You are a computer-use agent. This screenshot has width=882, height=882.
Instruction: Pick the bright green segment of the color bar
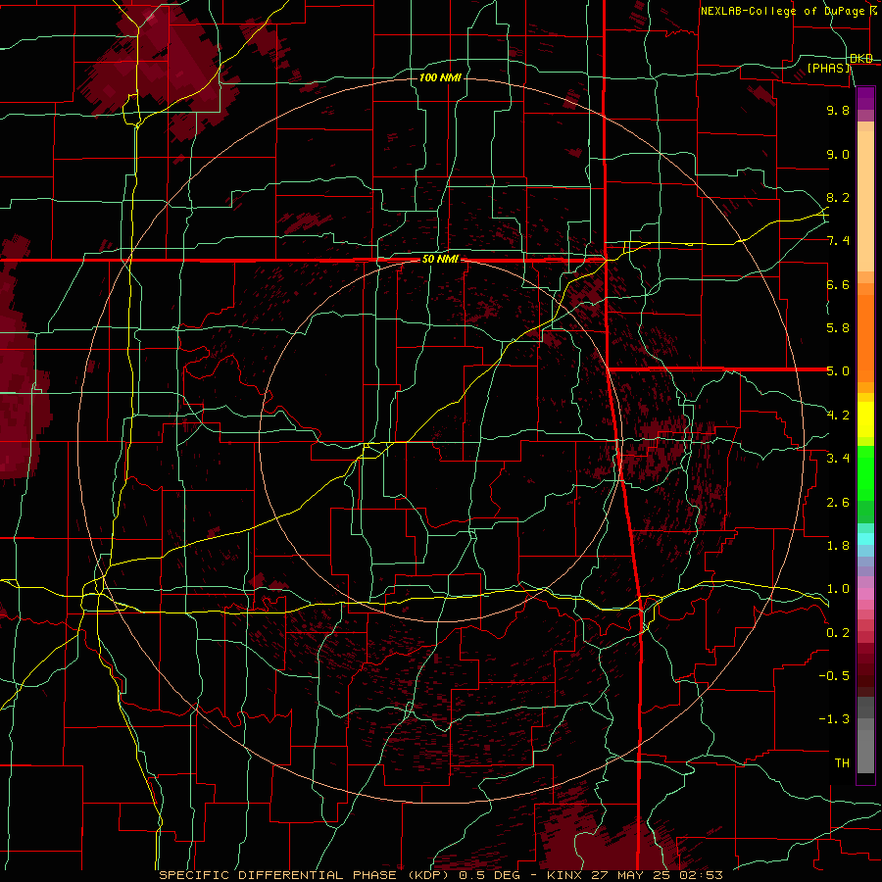click(x=865, y=473)
